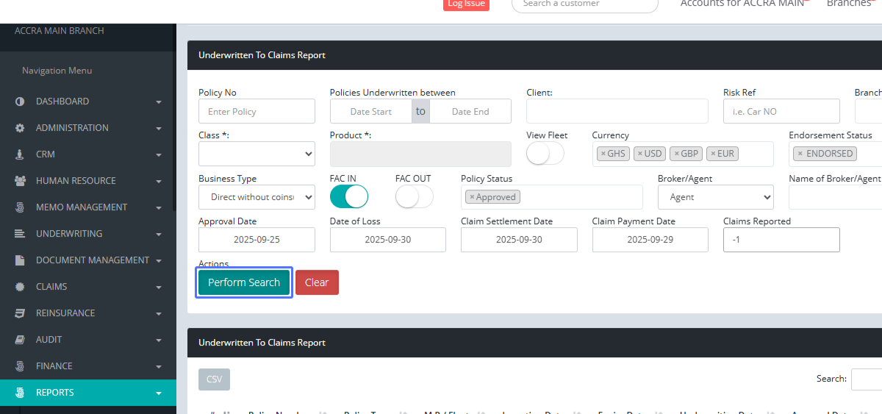This screenshot has height=414, width=882.
Task: Open the Class dropdown
Action: pos(257,154)
